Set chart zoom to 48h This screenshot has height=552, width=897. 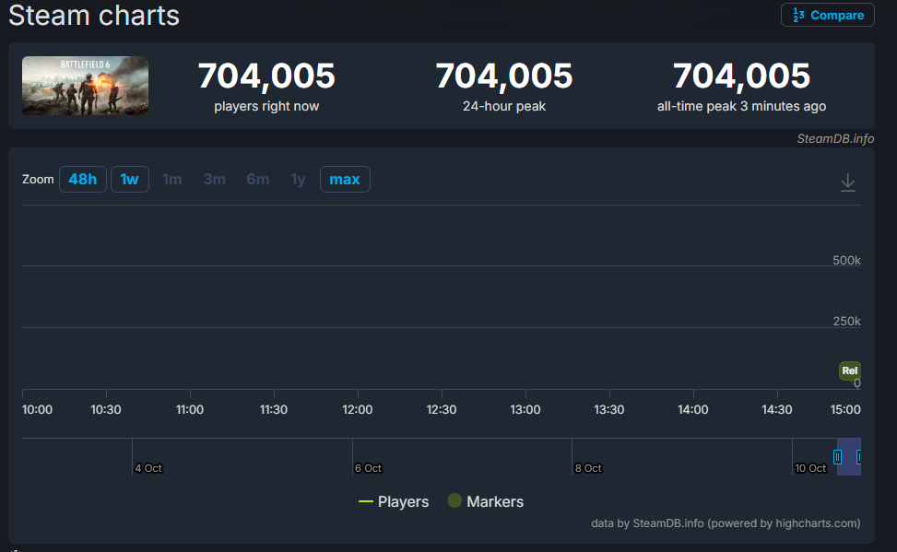click(x=82, y=179)
